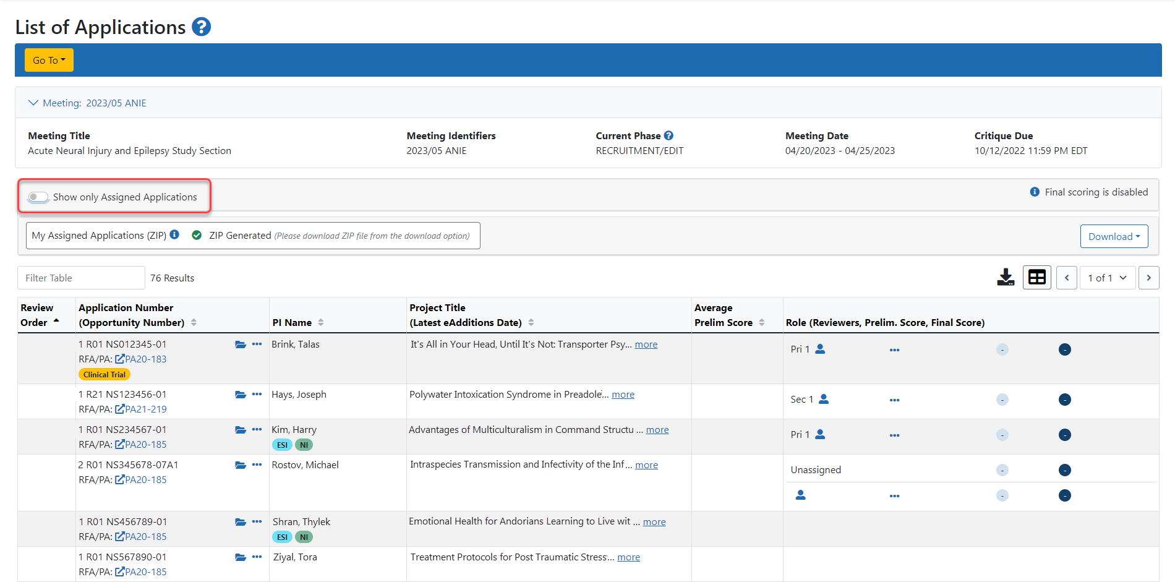Toggle Show only Assigned Applications switch

(38, 197)
